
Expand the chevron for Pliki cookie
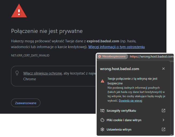163,120
